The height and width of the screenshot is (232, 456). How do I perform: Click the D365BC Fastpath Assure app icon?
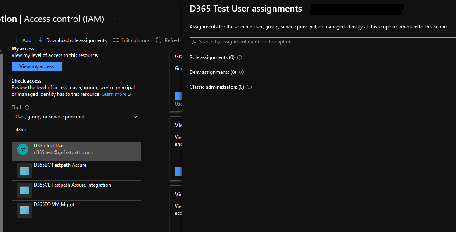tap(25, 171)
